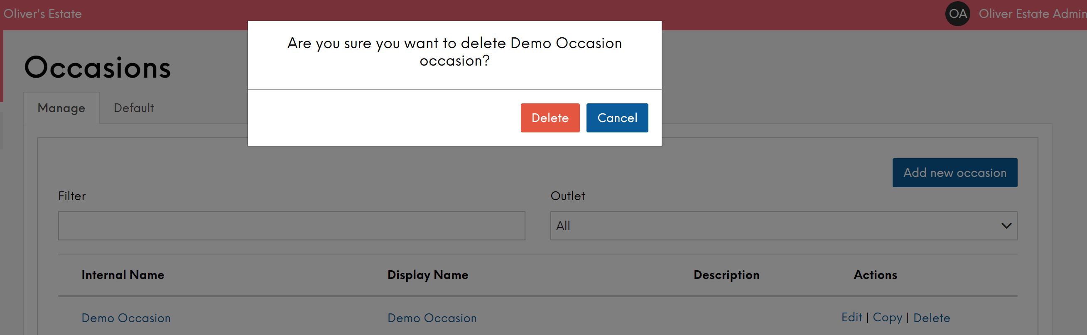Open Demo Occasion internal name link
The width and height of the screenshot is (1087, 335).
pos(126,318)
